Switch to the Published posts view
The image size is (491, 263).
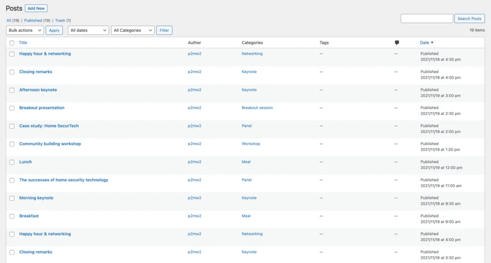coord(33,21)
